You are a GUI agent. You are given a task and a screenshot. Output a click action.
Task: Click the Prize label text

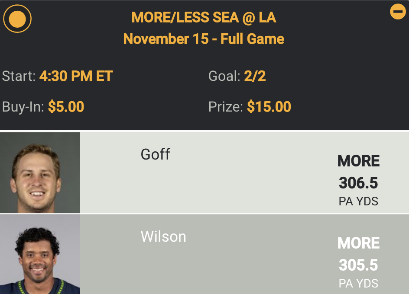click(225, 107)
